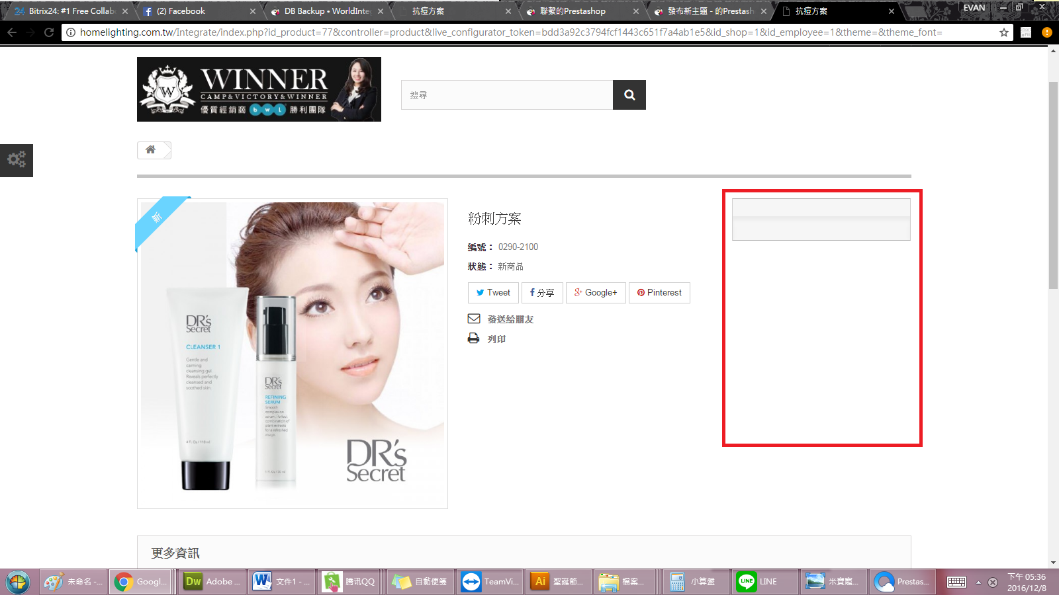Click the printer icon
This screenshot has width=1059, height=595.
pyautogui.click(x=474, y=338)
